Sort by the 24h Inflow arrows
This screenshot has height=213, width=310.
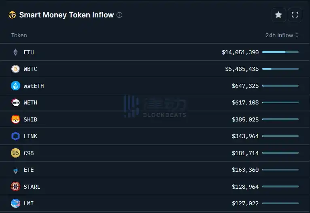[x=297, y=35]
